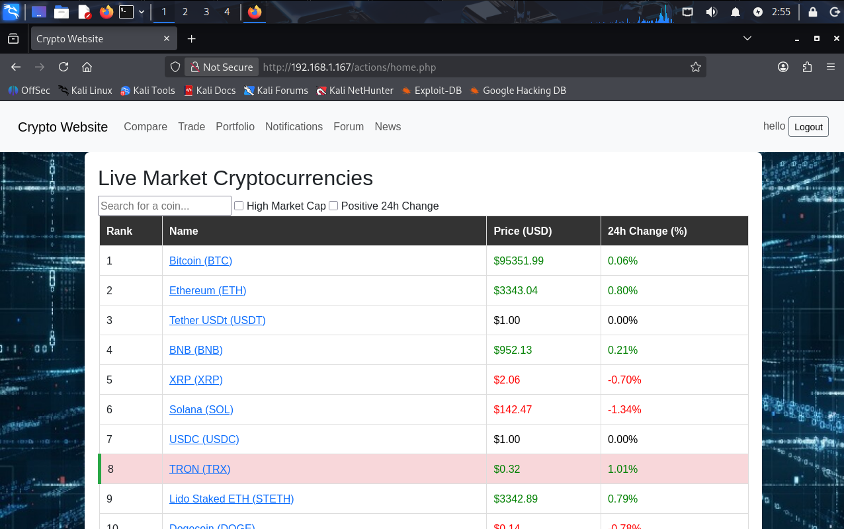Open the Portfolio navigation item

pos(235,126)
